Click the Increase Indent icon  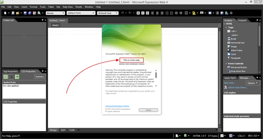coord(181,13)
